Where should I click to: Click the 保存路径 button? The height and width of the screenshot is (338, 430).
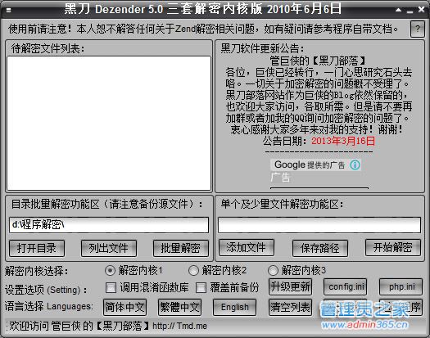point(320,248)
